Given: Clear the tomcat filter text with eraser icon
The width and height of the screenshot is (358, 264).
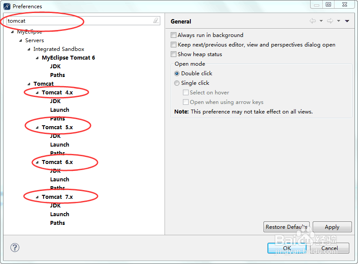Looking at the screenshot, I should click(156, 21).
